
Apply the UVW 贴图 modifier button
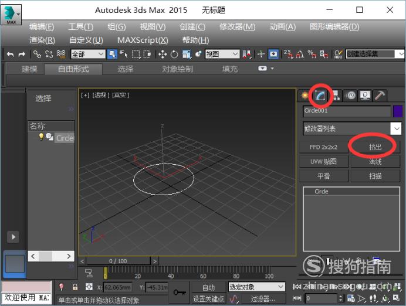(324, 162)
